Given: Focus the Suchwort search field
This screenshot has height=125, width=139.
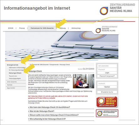Looking at the screenshot, I should tap(107, 83).
